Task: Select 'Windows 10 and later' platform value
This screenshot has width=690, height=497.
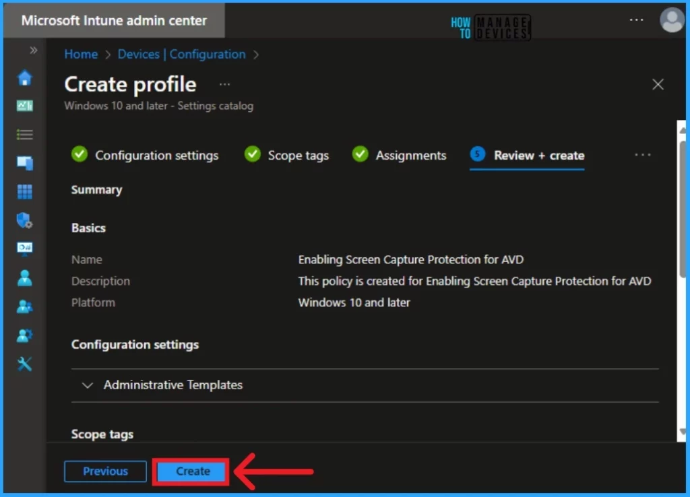Action: tap(354, 302)
